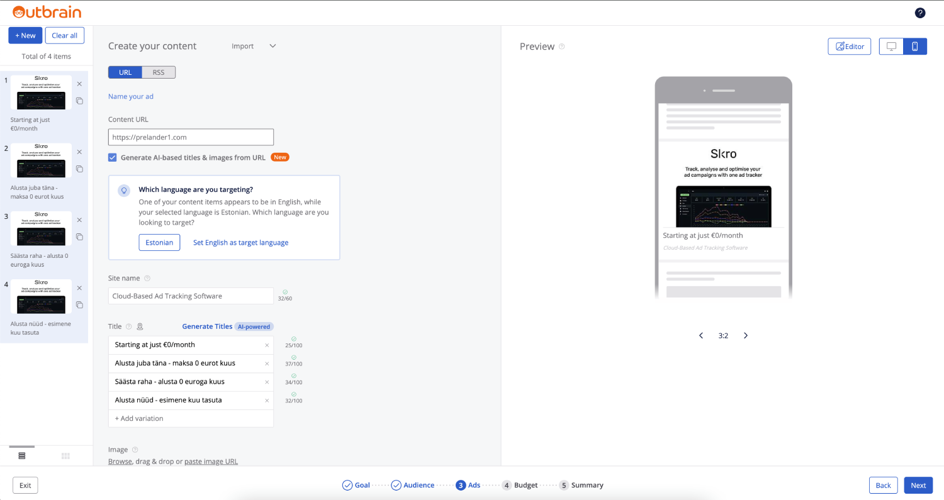
Task: Go to the Goal step
Action: coord(356,485)
